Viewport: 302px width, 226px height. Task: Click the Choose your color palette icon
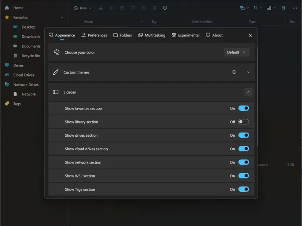coord(57,52)
